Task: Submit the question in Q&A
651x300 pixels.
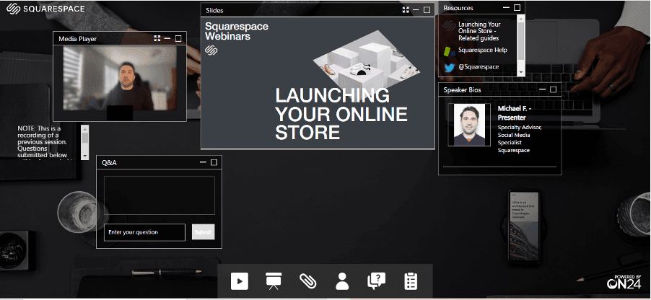Action: 203,232
